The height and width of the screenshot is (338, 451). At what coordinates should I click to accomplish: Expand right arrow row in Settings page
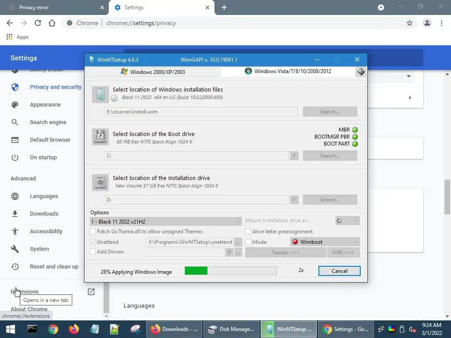coord(410,98)
